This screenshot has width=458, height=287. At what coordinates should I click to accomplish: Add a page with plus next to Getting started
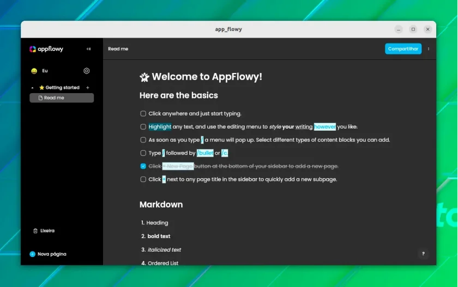coord(88,88)
